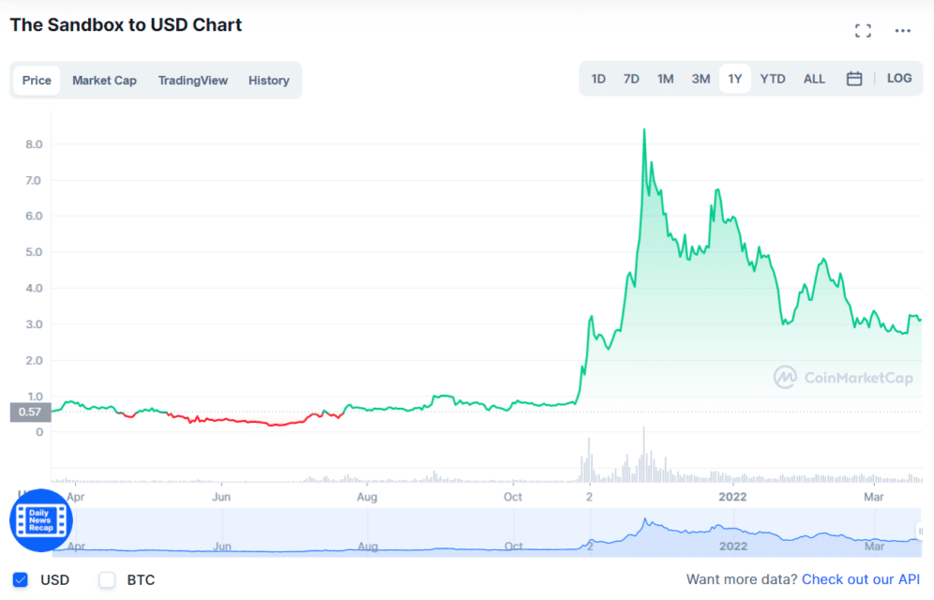Click the 'Want more data?' text
The image size is (934, 600).
(x=742, y=579)
